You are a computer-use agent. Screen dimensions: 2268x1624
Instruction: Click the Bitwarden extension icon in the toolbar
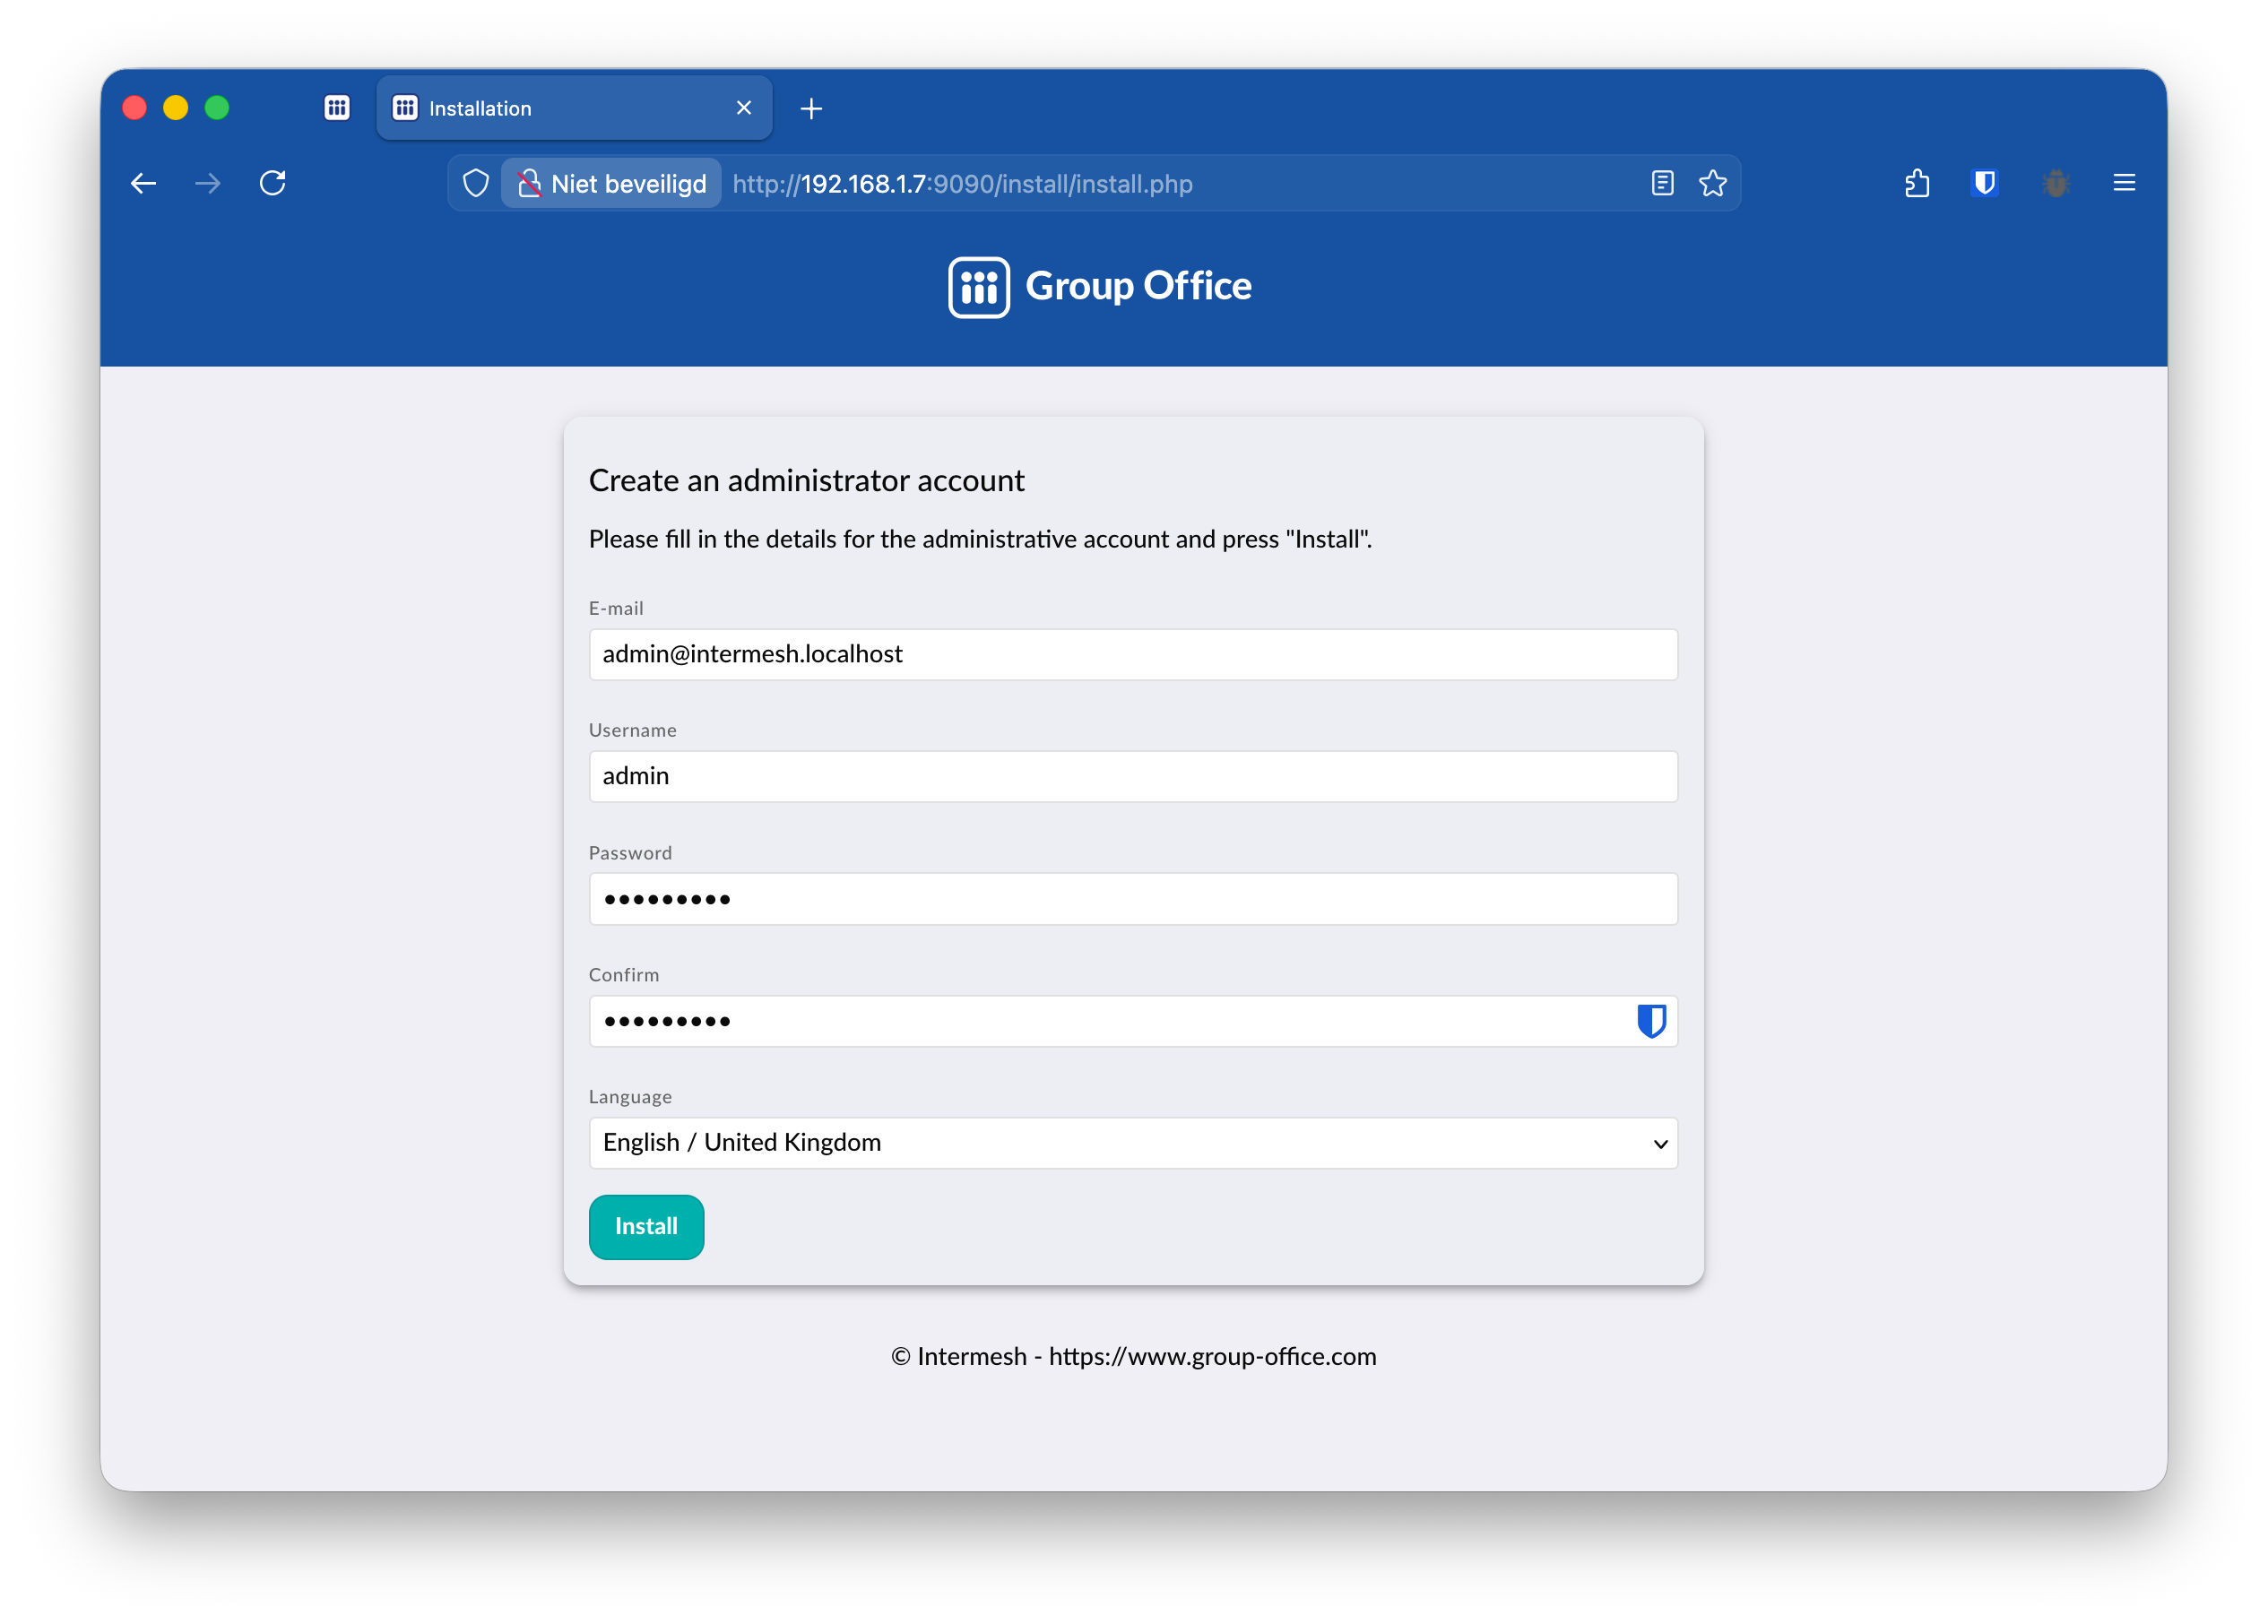click(1985, 183)
